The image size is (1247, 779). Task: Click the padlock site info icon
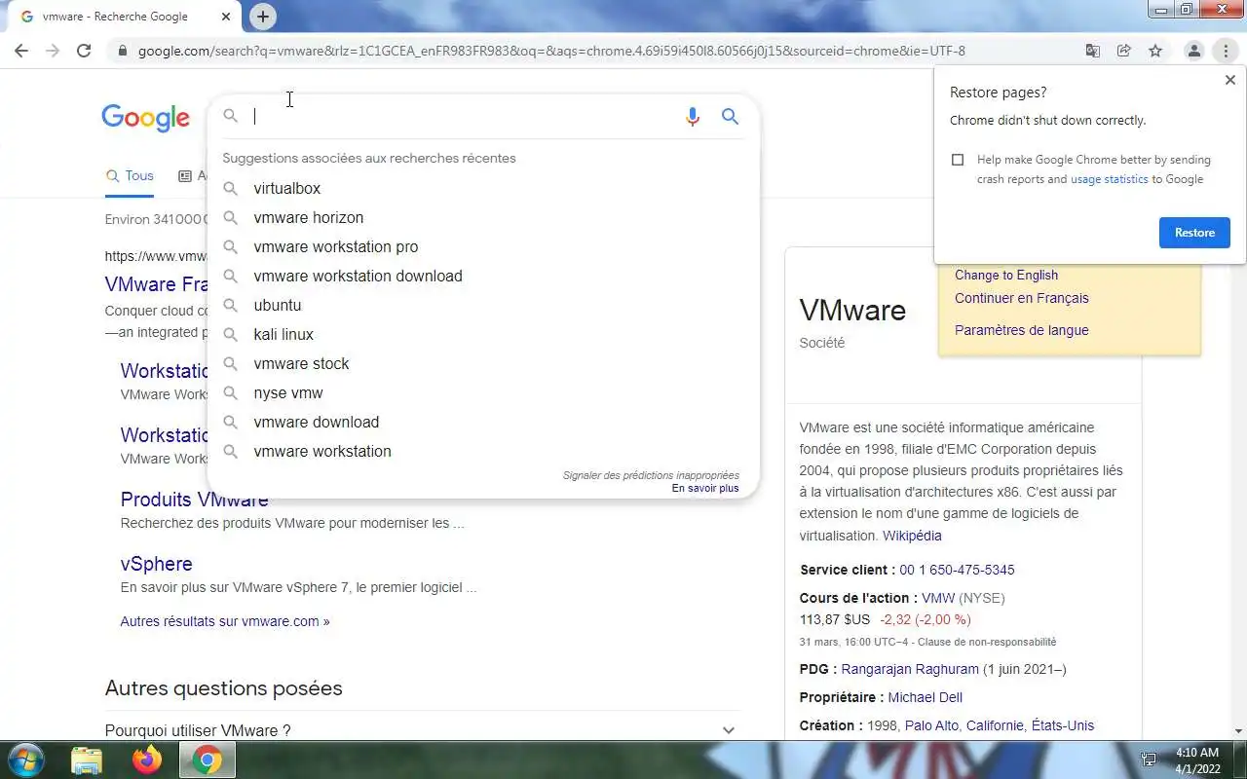click(122, 51)
